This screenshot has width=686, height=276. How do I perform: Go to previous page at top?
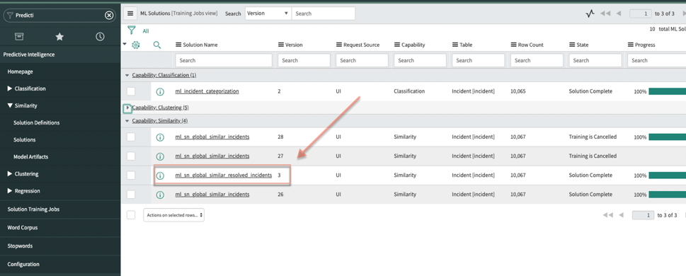click(619, 13)
